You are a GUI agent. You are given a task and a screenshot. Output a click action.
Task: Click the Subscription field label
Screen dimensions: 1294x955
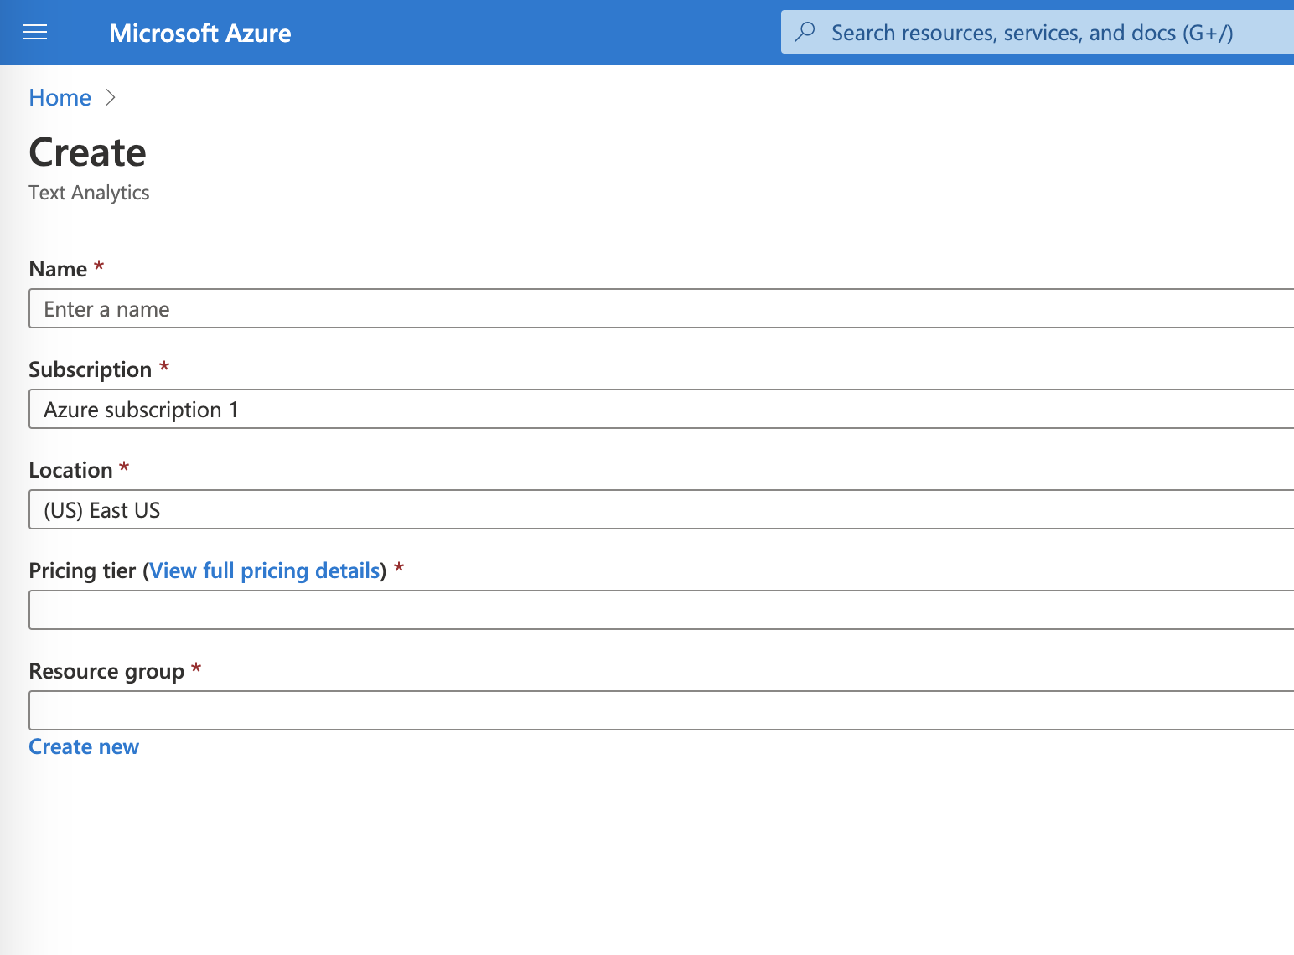[x=90, y=369]
